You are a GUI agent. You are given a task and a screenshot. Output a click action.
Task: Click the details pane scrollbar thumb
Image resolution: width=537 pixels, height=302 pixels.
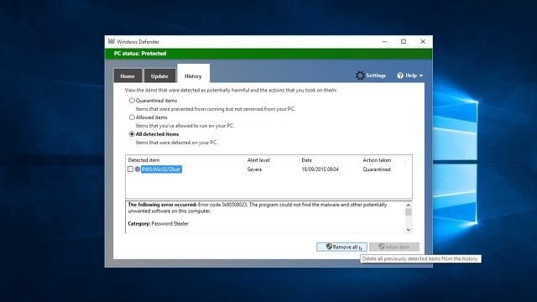pyautogui.click(x=409, y=212)
